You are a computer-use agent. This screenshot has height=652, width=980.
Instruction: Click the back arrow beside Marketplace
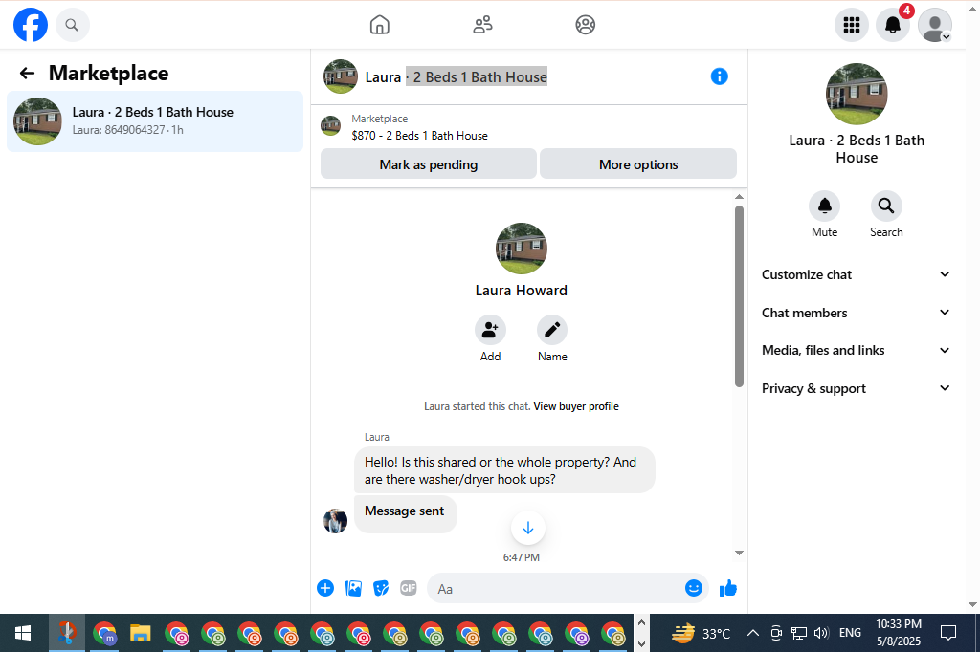[x=27, y=74]
